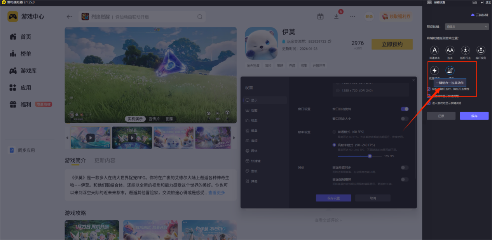Select 1280 x 720 resolution radio
Screen dimensions: 492x240
point(338,90)
